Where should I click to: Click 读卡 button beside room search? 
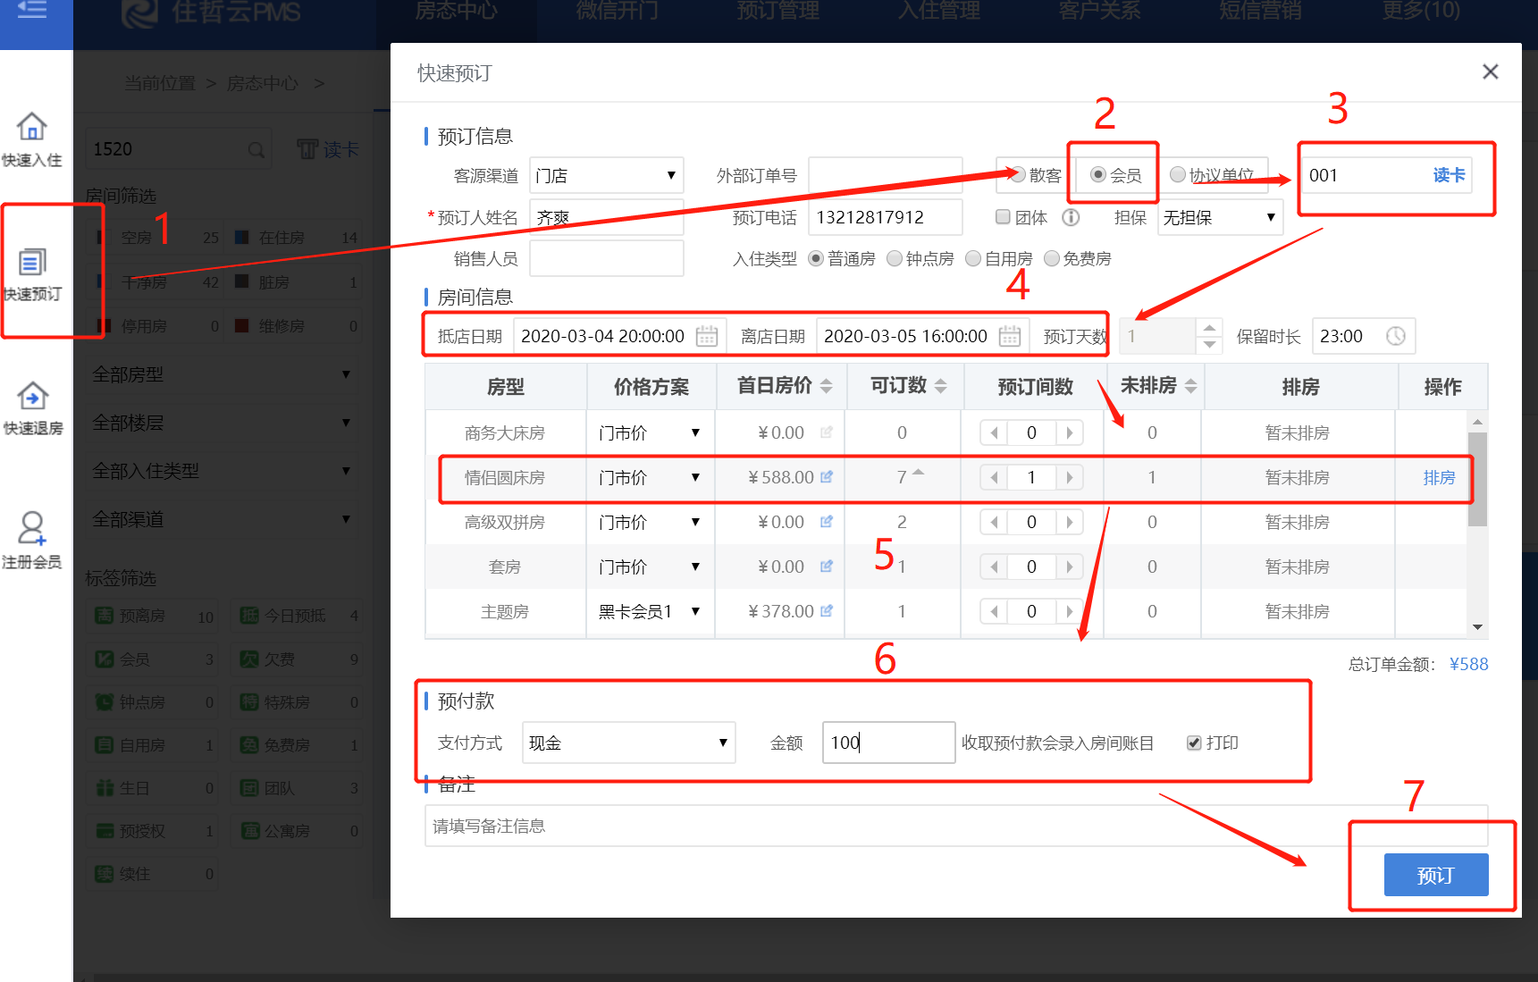point(328,149)
